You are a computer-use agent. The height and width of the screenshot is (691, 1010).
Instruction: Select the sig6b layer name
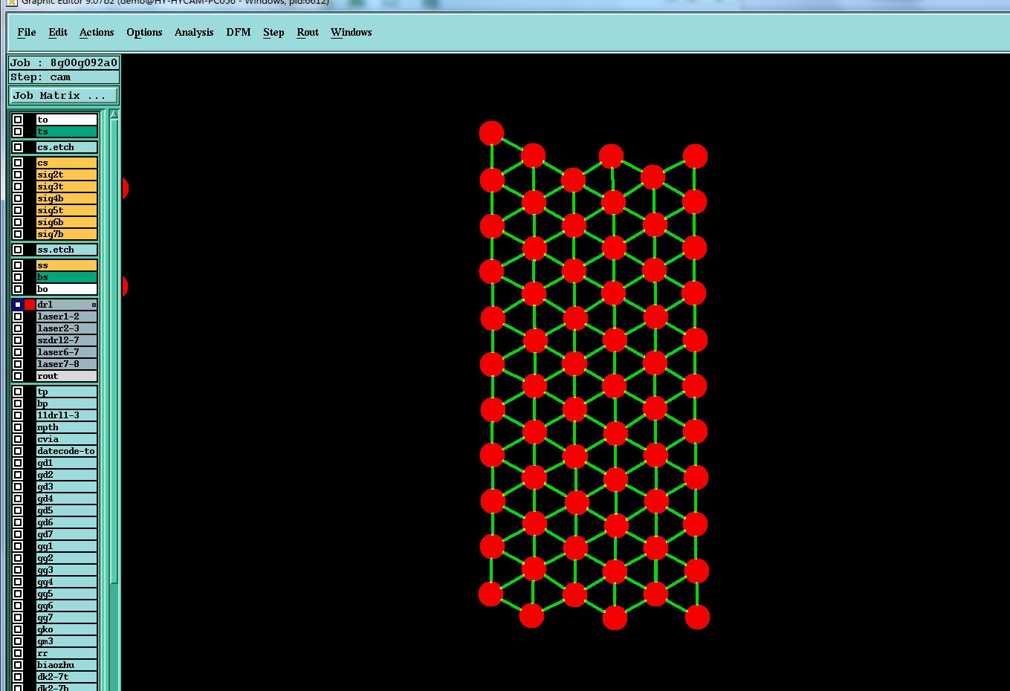(x=67, y=222)
